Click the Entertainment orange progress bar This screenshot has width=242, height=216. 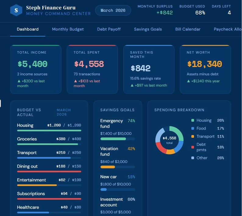[49, 185]
